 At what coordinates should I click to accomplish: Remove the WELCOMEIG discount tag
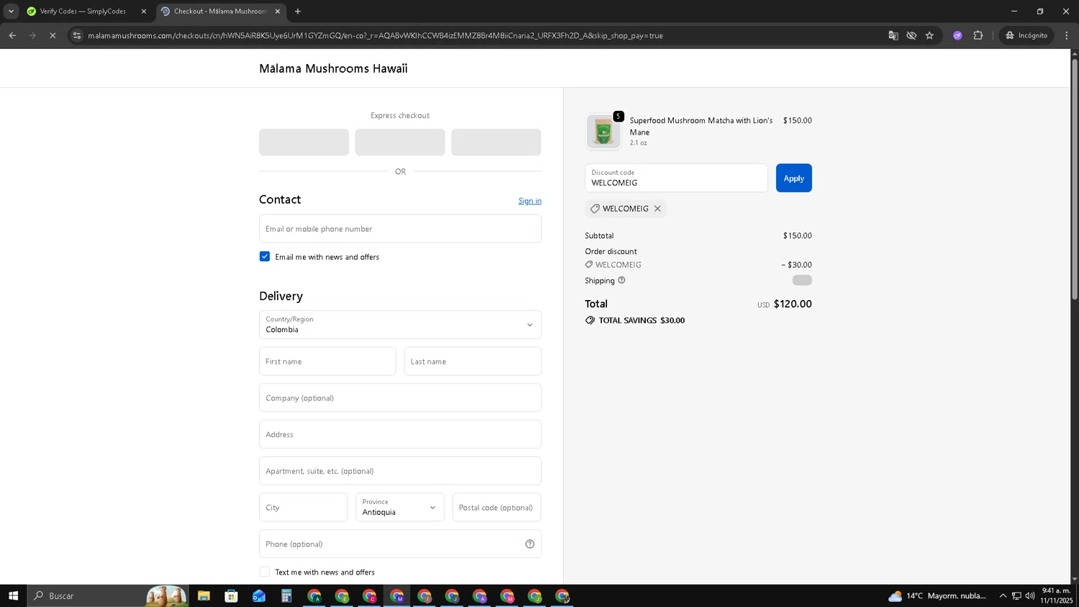pos(657,209)
